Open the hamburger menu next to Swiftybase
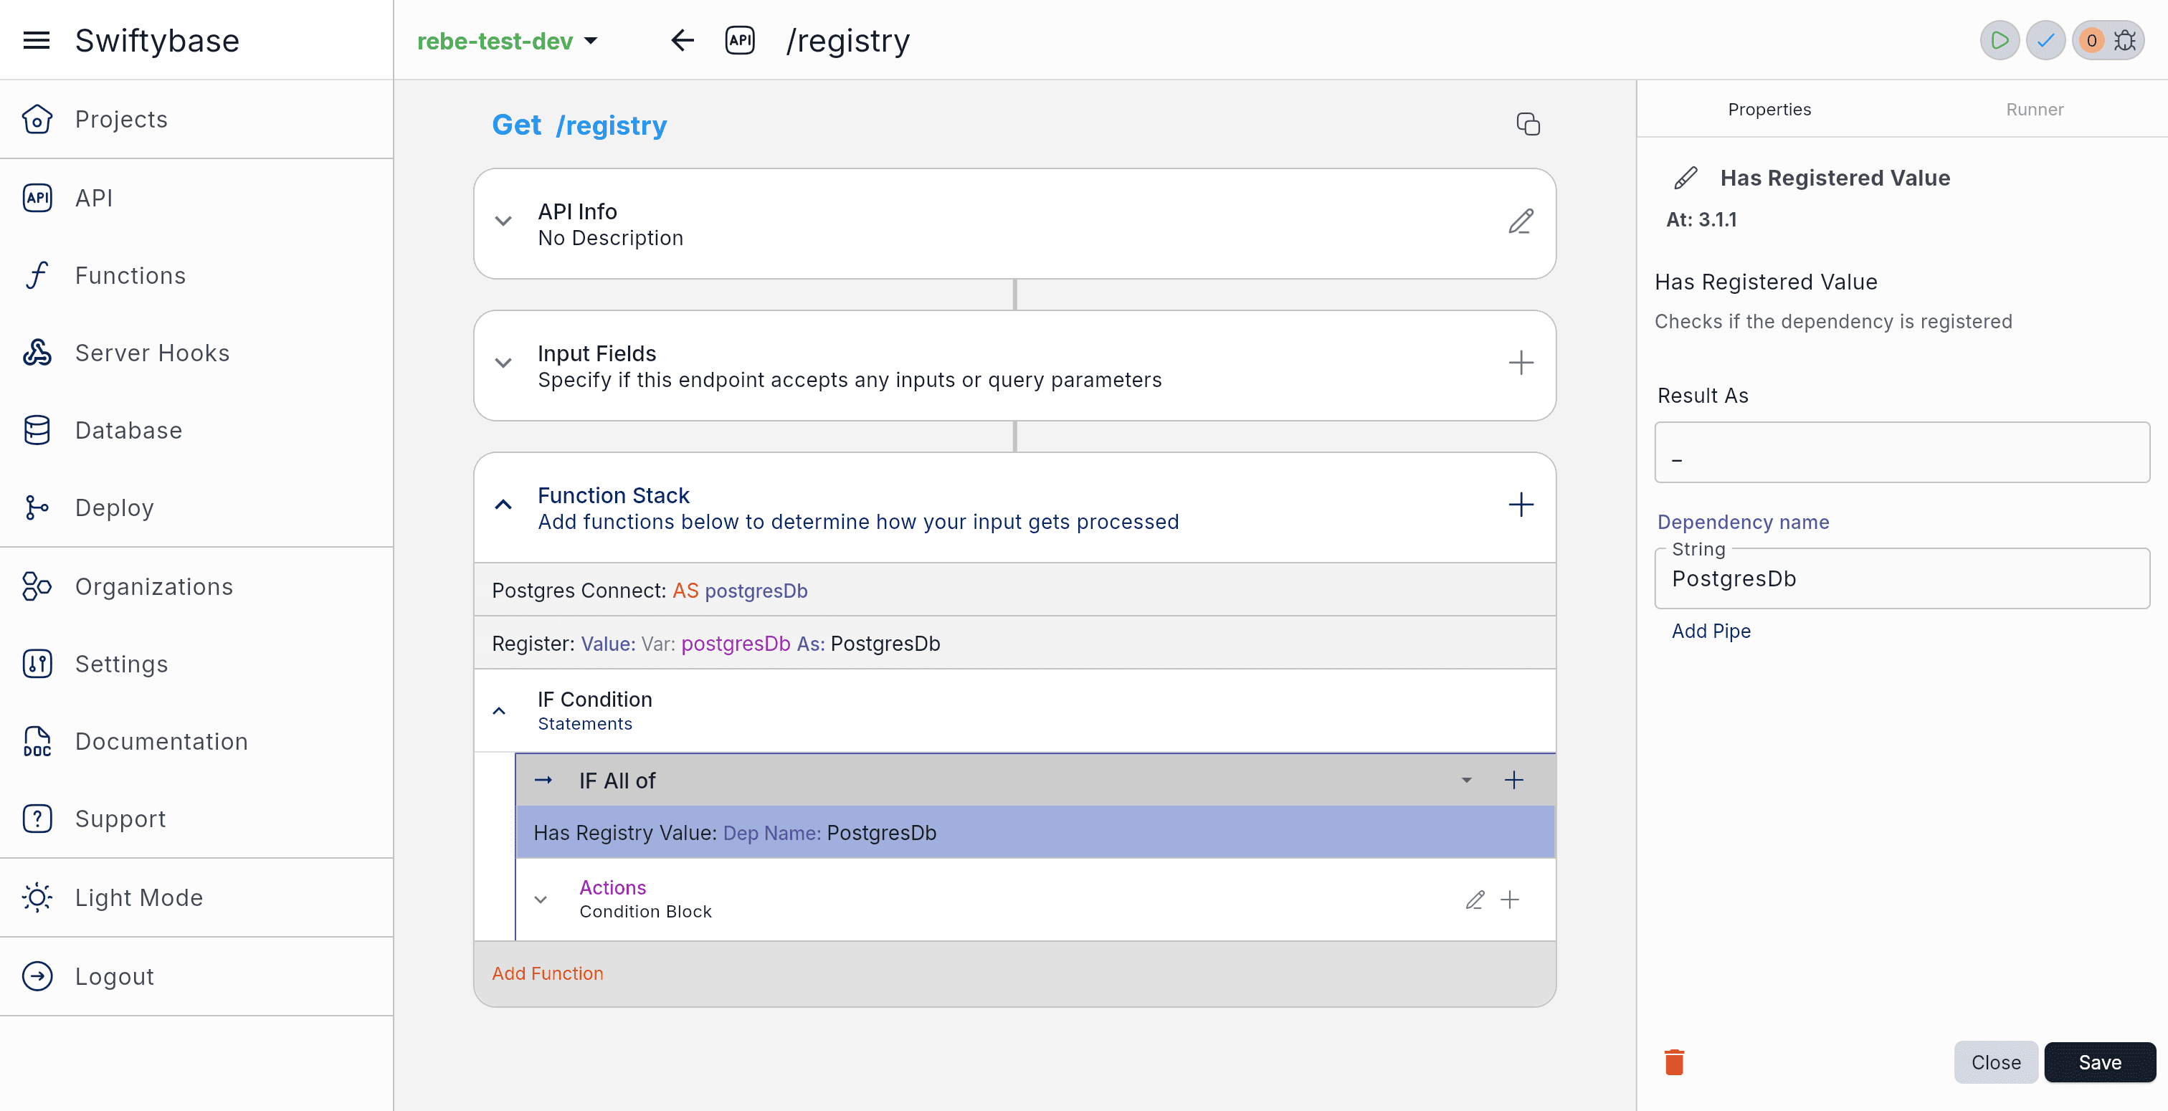 pyautogui.click(x=36, y=40)
